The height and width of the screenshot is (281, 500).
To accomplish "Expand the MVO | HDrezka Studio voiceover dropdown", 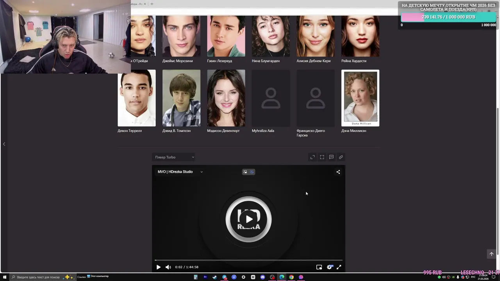I will tap(180, 172).
